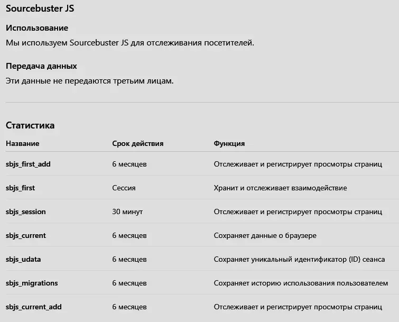Click the sbjs_current cookie name
399x322 pixels.
coord(26,235)
